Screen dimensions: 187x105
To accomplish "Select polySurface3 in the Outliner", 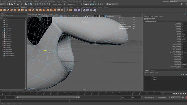I will pos(9,52).
